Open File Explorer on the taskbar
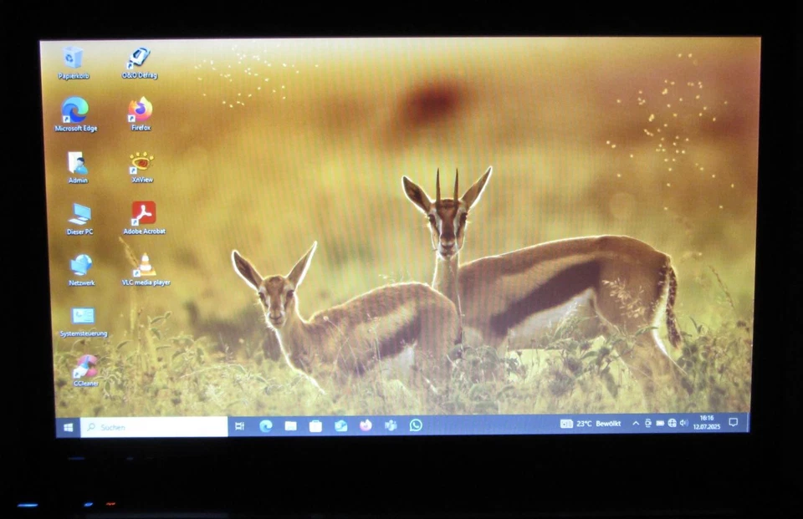The height and width of the screenshot is (519, 803). coord(290,425)
